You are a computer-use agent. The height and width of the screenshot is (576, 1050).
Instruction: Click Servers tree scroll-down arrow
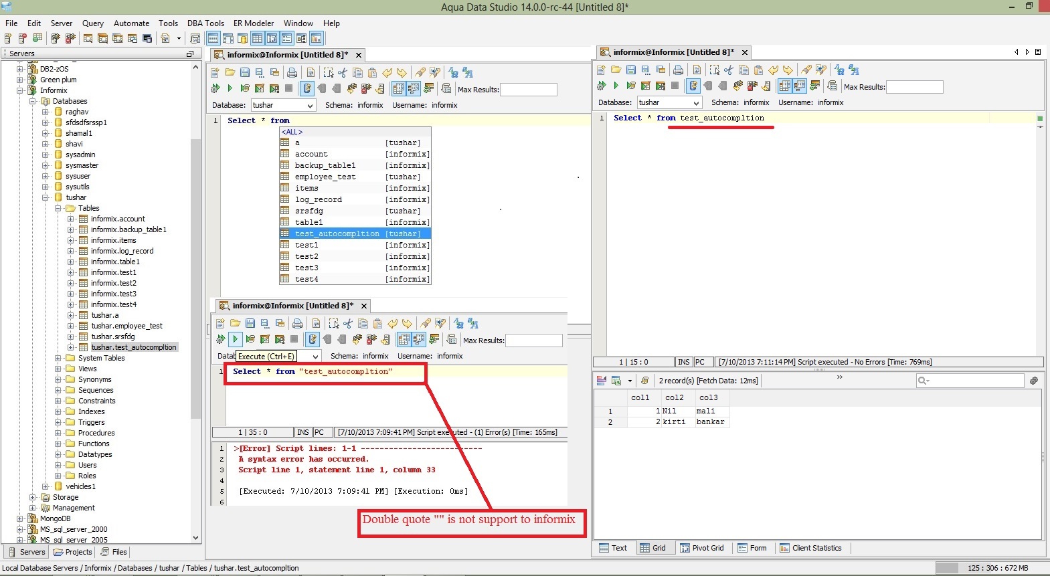coord(195,537)
